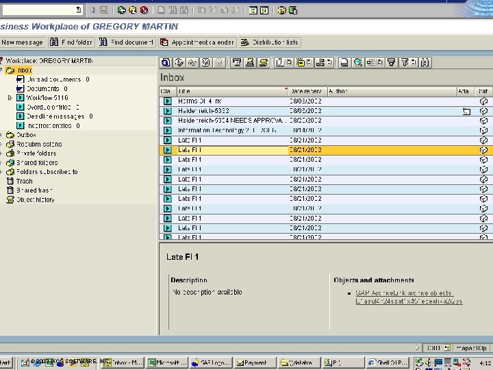Viewport: 493px width, 370px height.
Task: Click the red Cancel icon
Action: (144, 10)
